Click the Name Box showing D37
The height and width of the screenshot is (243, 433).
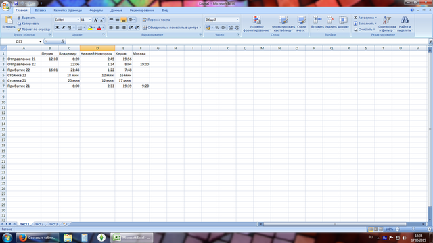pyautogui.click(x=21, y=41)
